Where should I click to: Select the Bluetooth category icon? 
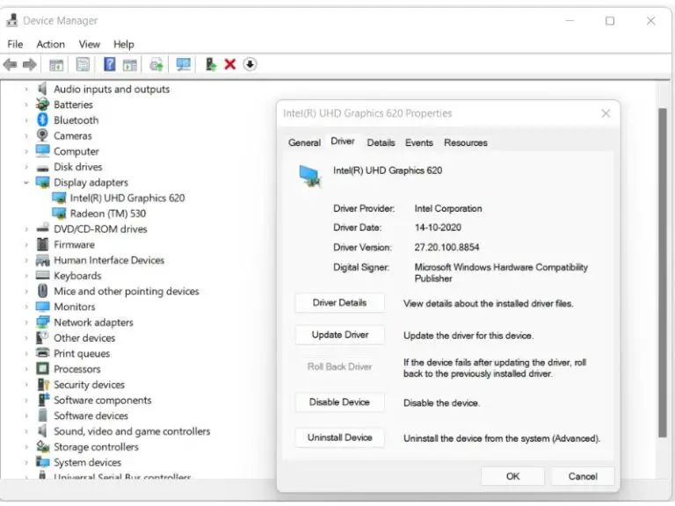[x=42, y=120]
